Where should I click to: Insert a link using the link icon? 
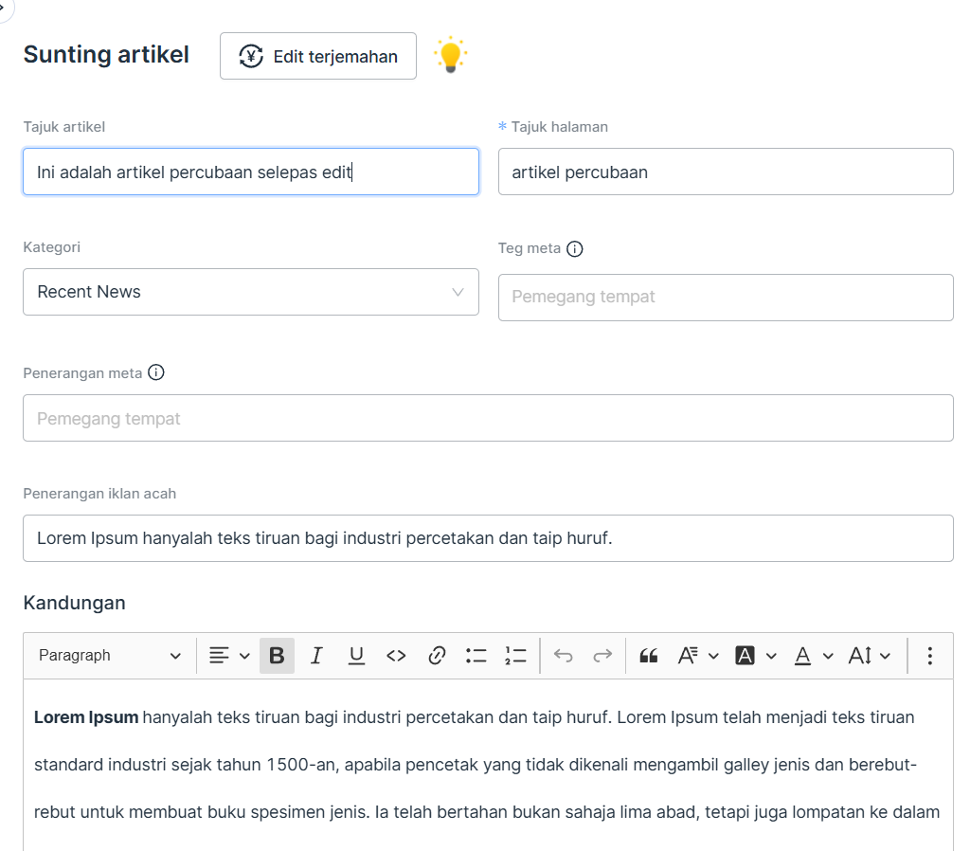(x=437, y=656)
